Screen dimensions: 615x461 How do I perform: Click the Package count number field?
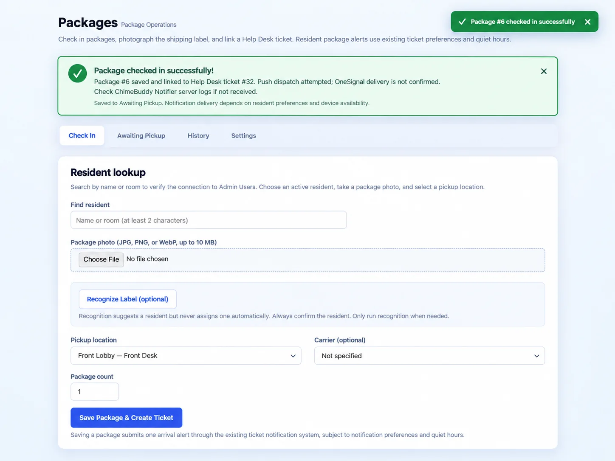(95, 392)
